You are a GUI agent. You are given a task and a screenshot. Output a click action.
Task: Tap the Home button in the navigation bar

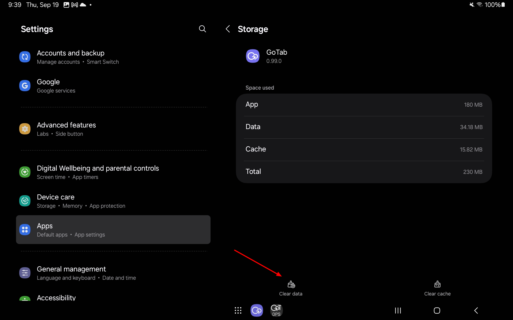(x=437, y=310)
